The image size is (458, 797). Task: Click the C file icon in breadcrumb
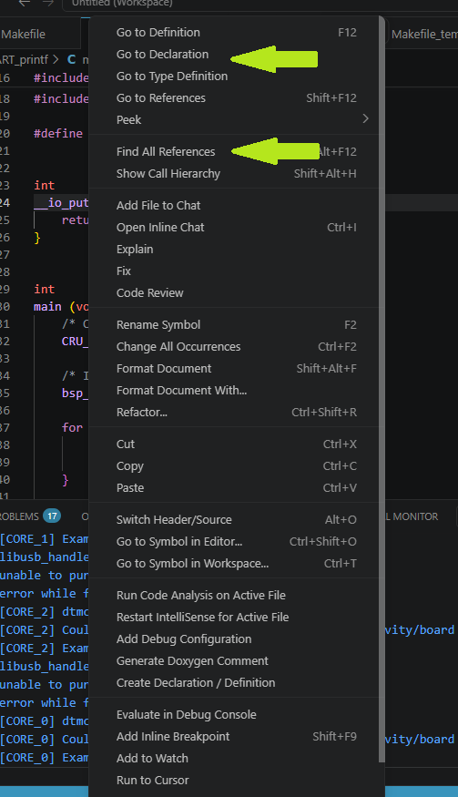(72, 59)
